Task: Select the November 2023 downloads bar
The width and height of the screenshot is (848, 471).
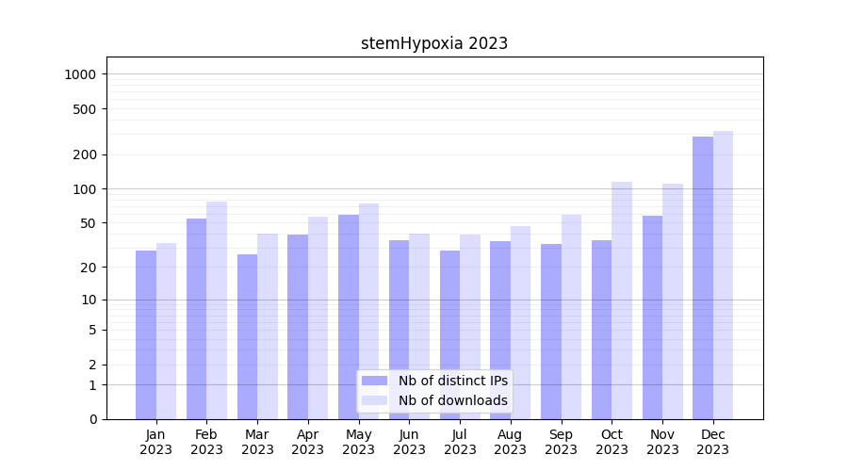Action: tap(673, 301)
